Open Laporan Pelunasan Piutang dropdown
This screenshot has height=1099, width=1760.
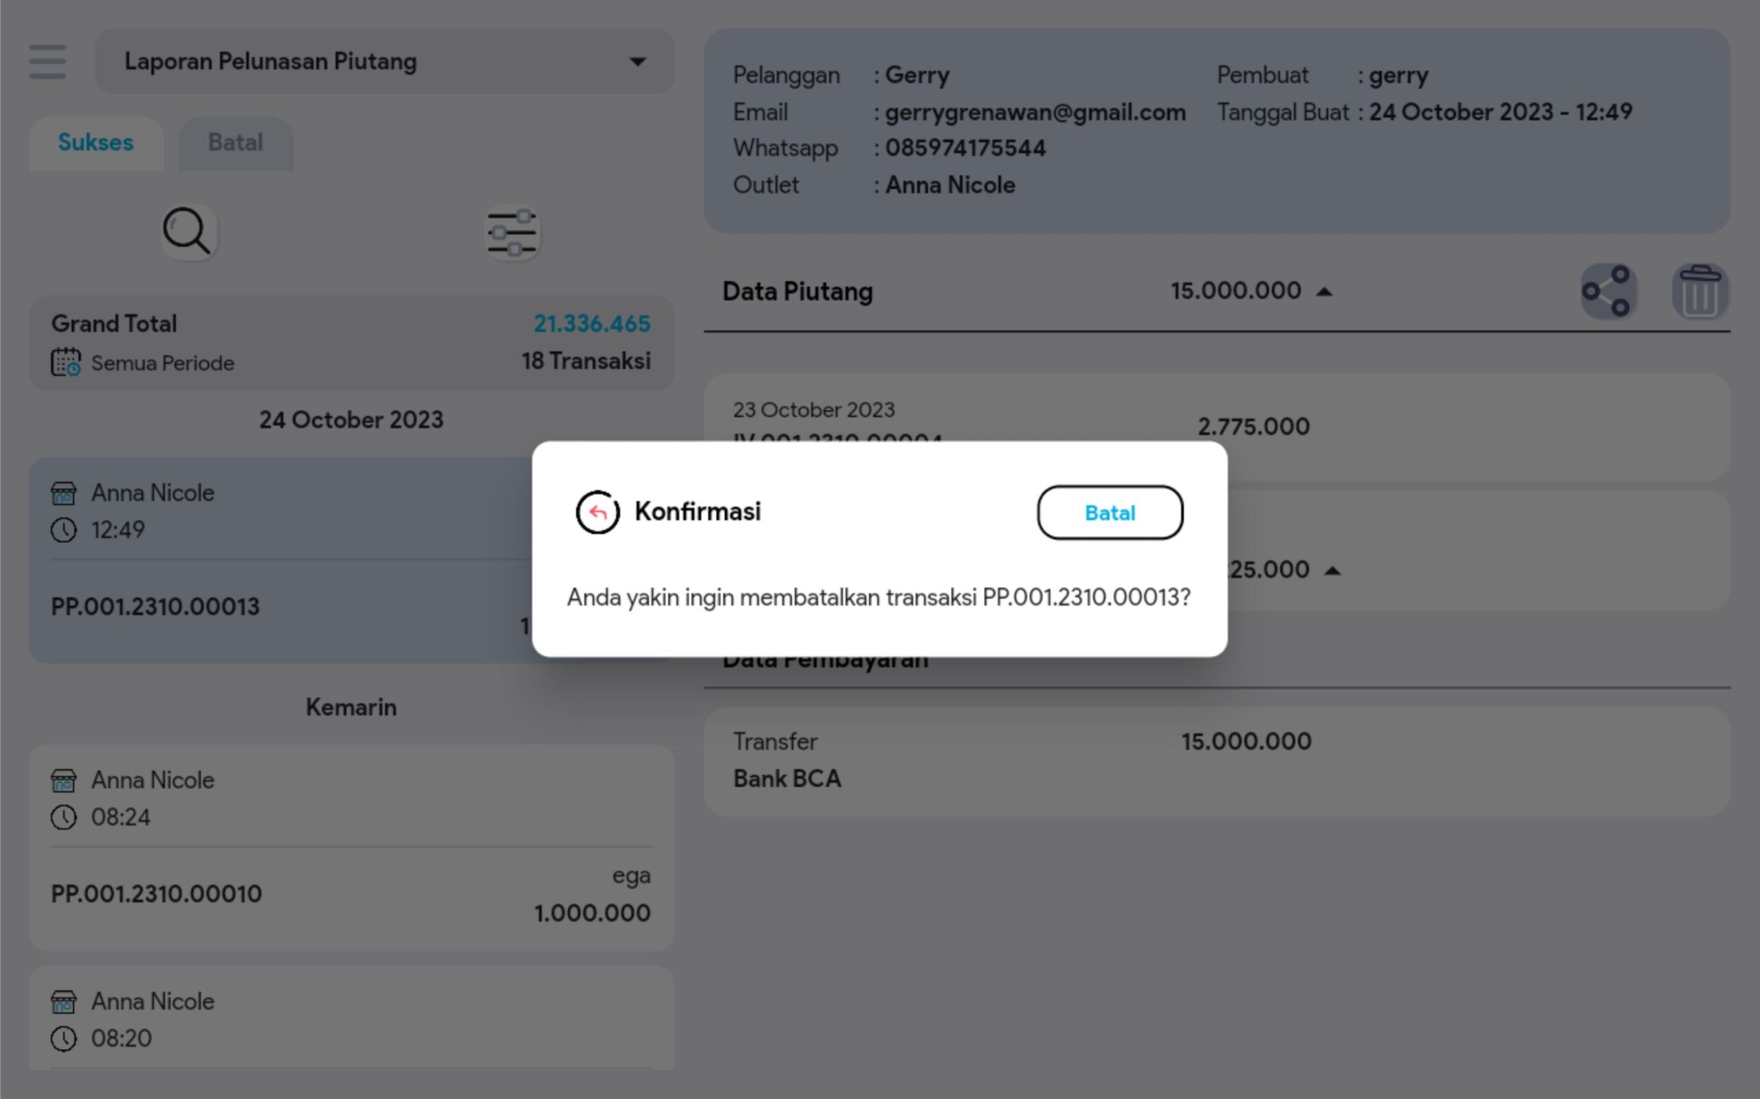pos(384,62)
